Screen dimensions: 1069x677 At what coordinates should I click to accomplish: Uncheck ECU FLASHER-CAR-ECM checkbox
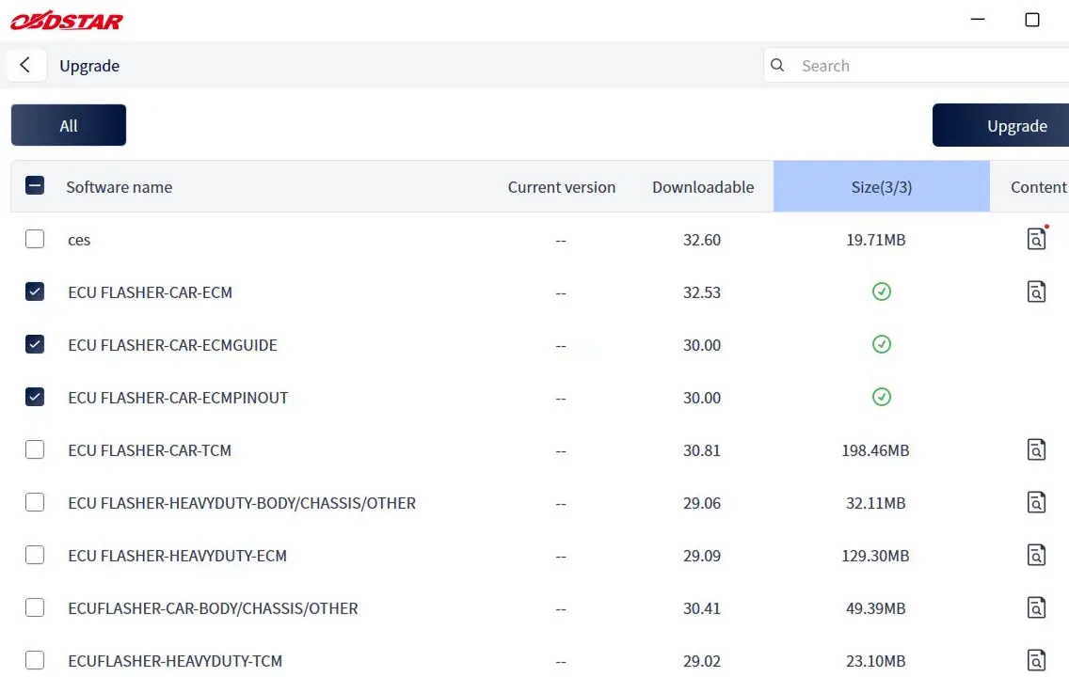35,291
